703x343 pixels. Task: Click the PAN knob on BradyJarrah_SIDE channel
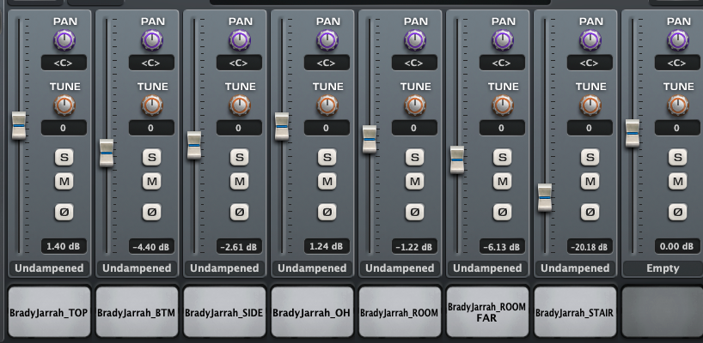[240, 40]
